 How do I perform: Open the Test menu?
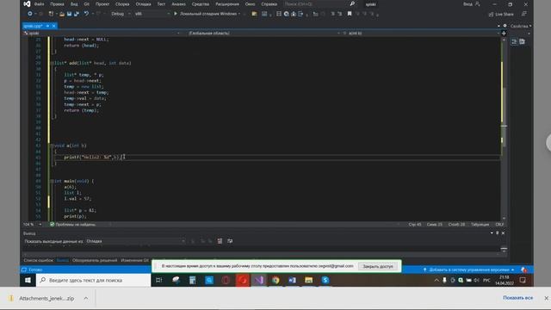[161, 4]
